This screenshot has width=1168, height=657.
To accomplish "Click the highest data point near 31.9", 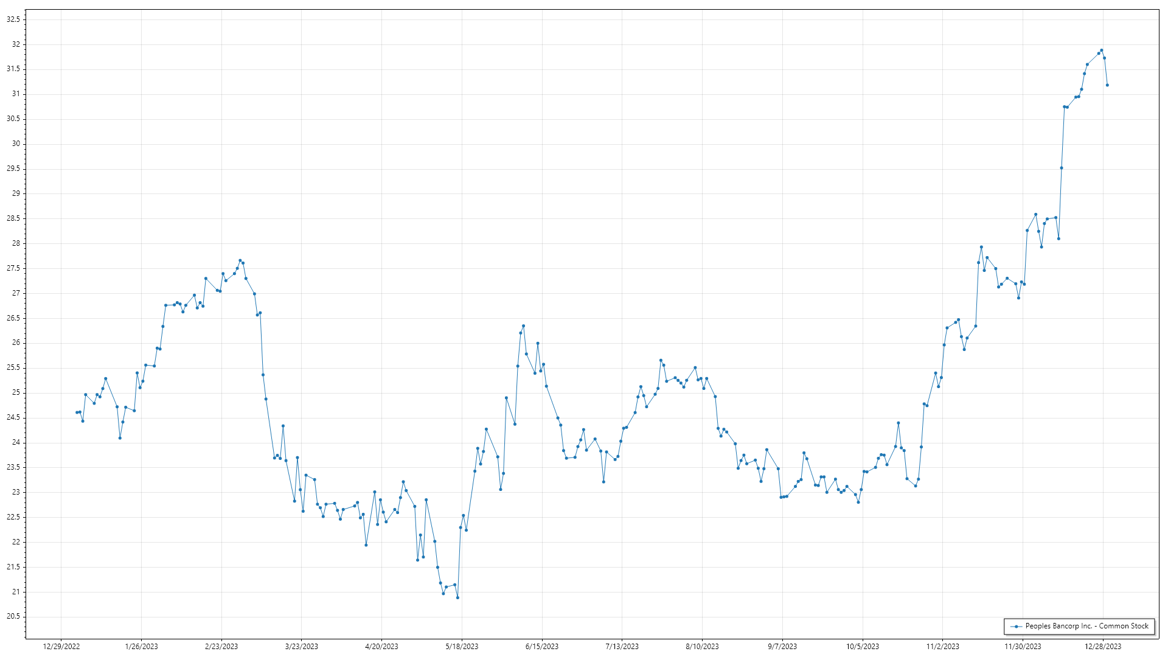I will 1102,50.
